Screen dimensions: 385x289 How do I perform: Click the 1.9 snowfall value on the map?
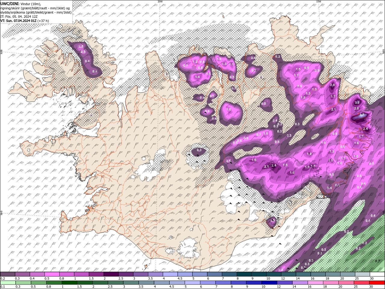(x=307, y=167)
